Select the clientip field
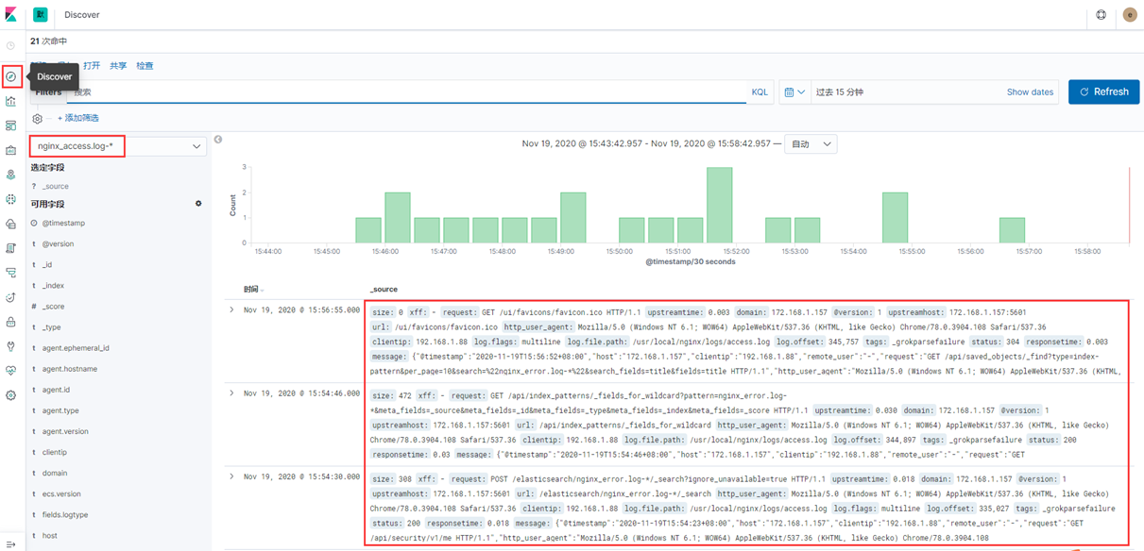 [55, 452]
